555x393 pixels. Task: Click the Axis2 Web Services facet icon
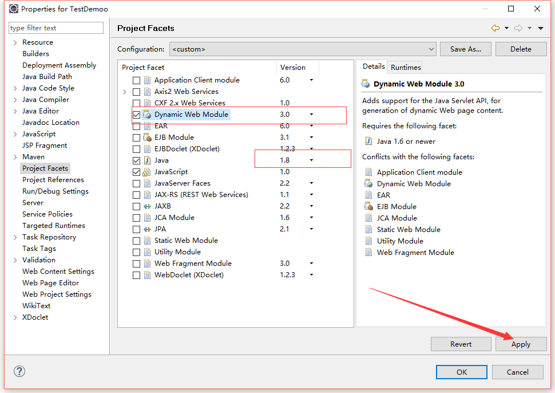[x=147, y=92]
